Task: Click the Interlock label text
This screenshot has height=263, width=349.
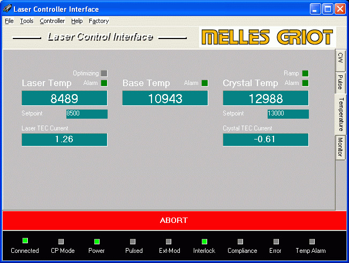Action: coord(204,251)
